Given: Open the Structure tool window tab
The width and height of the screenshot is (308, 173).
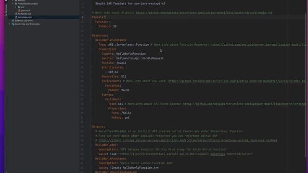Looking at the screenshot, I should click(x=6, y=10).
